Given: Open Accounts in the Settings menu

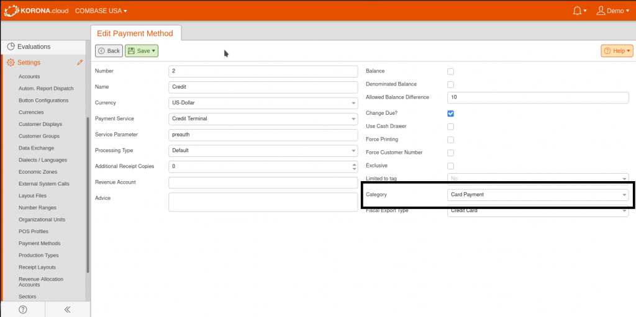Looking at the screenshot, I should [x=29, y=77].
